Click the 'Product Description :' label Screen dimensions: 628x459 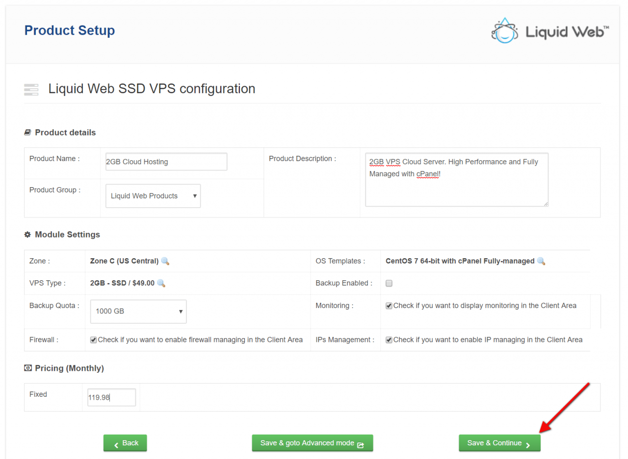click(303, 159)
